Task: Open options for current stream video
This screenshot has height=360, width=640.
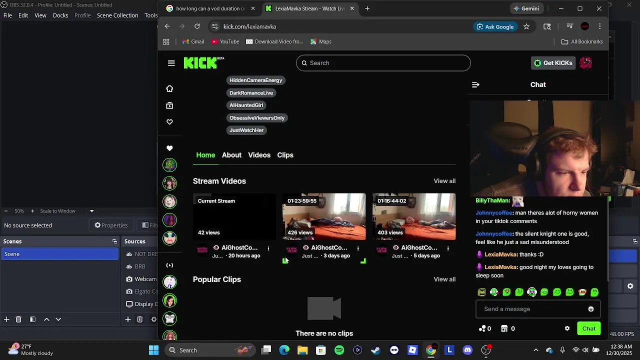Action: pos(268,248)
